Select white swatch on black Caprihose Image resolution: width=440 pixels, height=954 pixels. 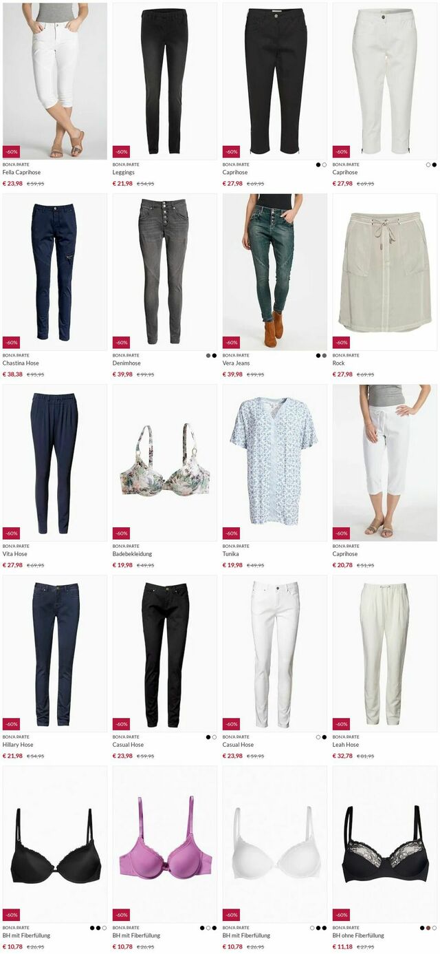(x=324, y=165)
